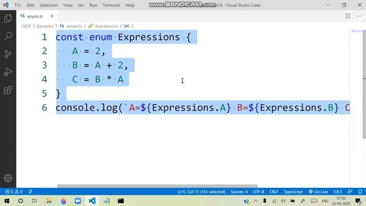Image resolution: width=366 pixels, height=206 pixels.
Task: Open Zoom from taskbar
Action: pos(78,201)
